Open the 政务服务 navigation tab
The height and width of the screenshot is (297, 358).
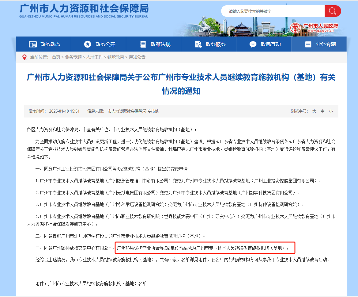coord(209,44)
